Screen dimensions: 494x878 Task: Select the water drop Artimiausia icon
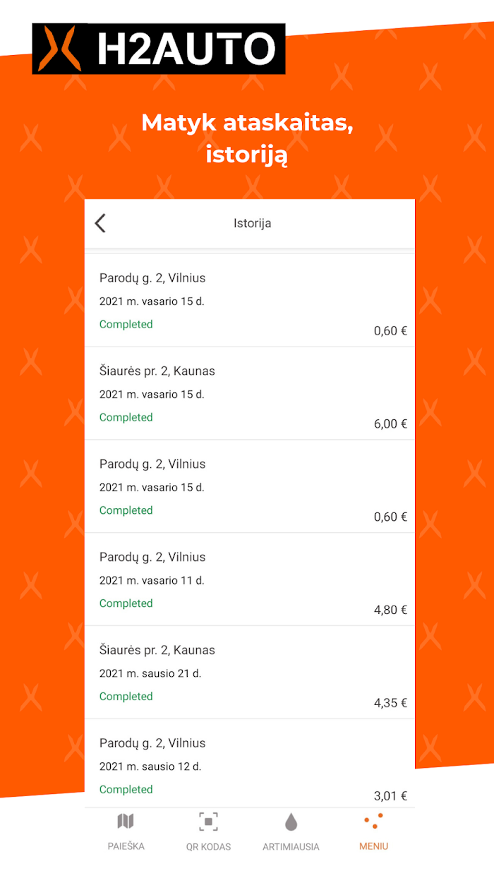coord(291,822)
